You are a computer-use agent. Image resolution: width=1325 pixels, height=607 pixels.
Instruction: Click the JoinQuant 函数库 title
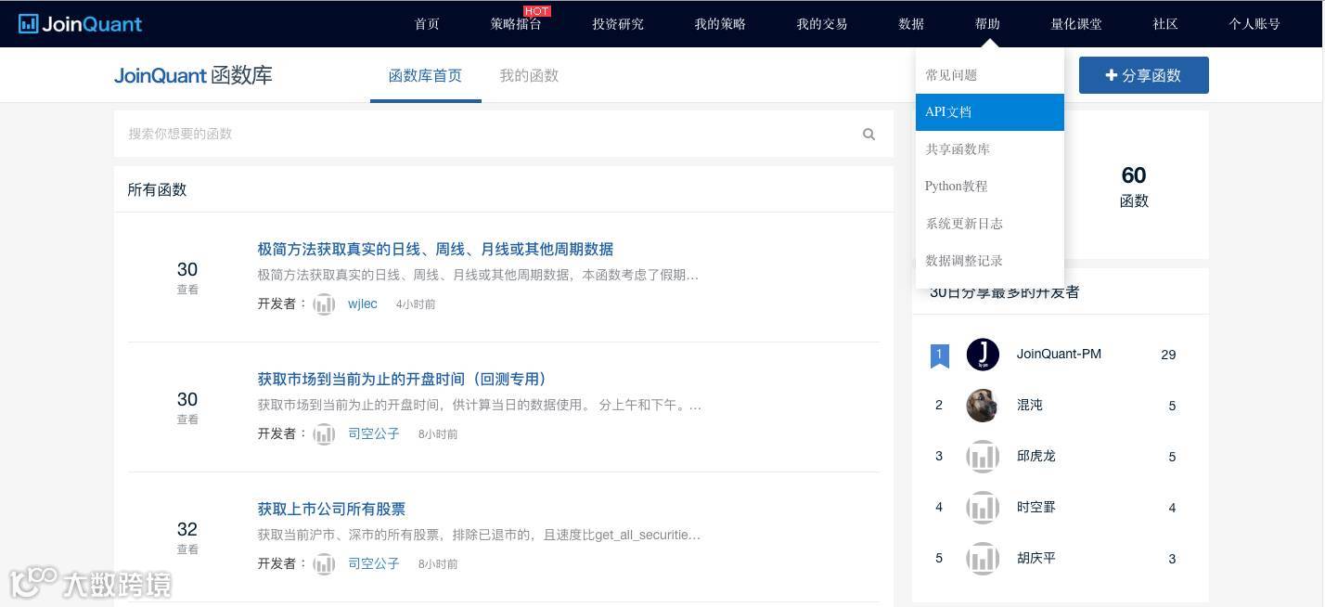click(193, 76)
